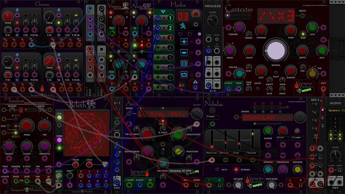This screenshot has width=345, height=194.
Task: Click the RANGE knob on Contextus
Action: (291, 70)
